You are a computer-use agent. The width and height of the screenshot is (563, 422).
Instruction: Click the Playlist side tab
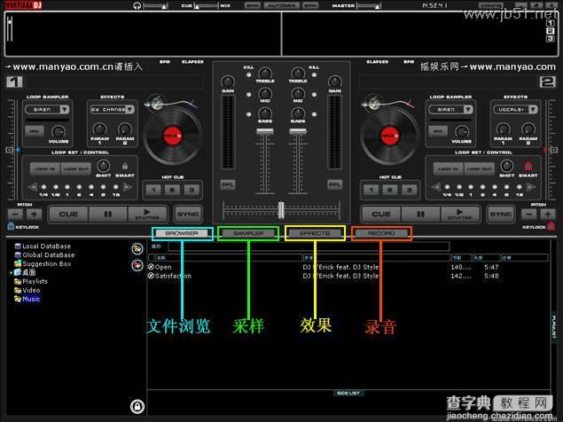pyautogui.click(x=554, y=327)
